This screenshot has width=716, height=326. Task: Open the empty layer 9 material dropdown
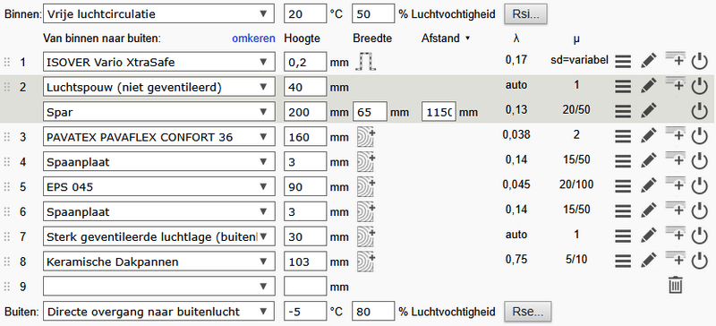(x=159, y=287)
